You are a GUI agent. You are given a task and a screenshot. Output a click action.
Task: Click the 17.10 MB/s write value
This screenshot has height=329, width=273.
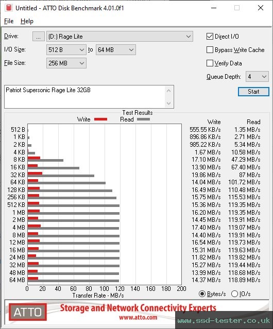click(206, 160)
